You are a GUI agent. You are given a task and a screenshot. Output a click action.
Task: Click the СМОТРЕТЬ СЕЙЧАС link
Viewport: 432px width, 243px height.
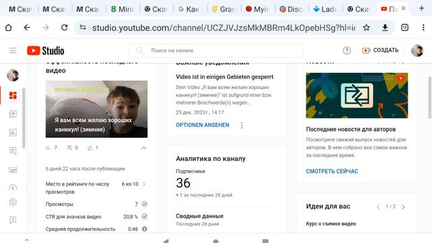[332, 171]
